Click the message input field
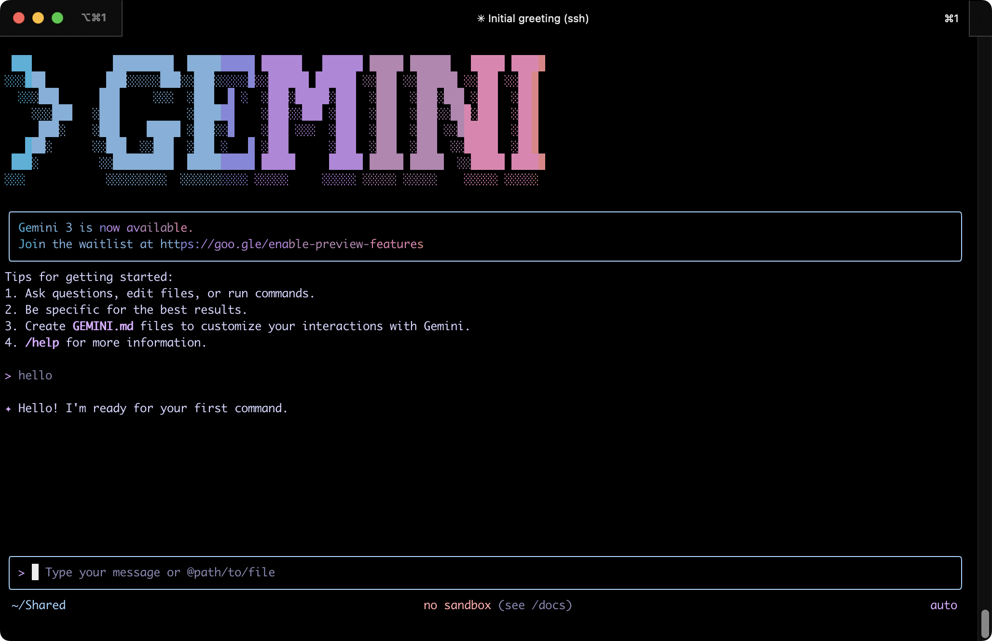Viewport: 992px width, 641px height. 482,572
